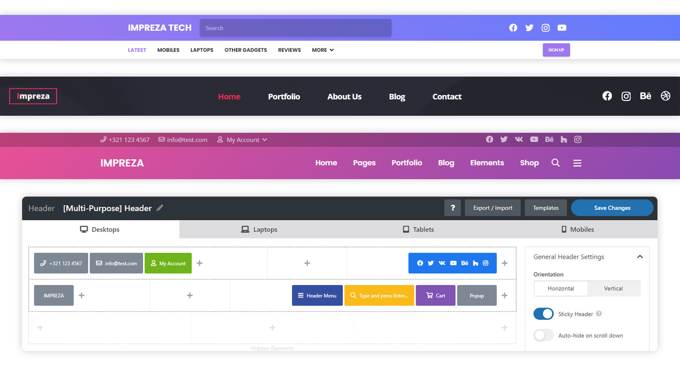Click the help question mark button
The image size is (680, 383).
[453, 208]
